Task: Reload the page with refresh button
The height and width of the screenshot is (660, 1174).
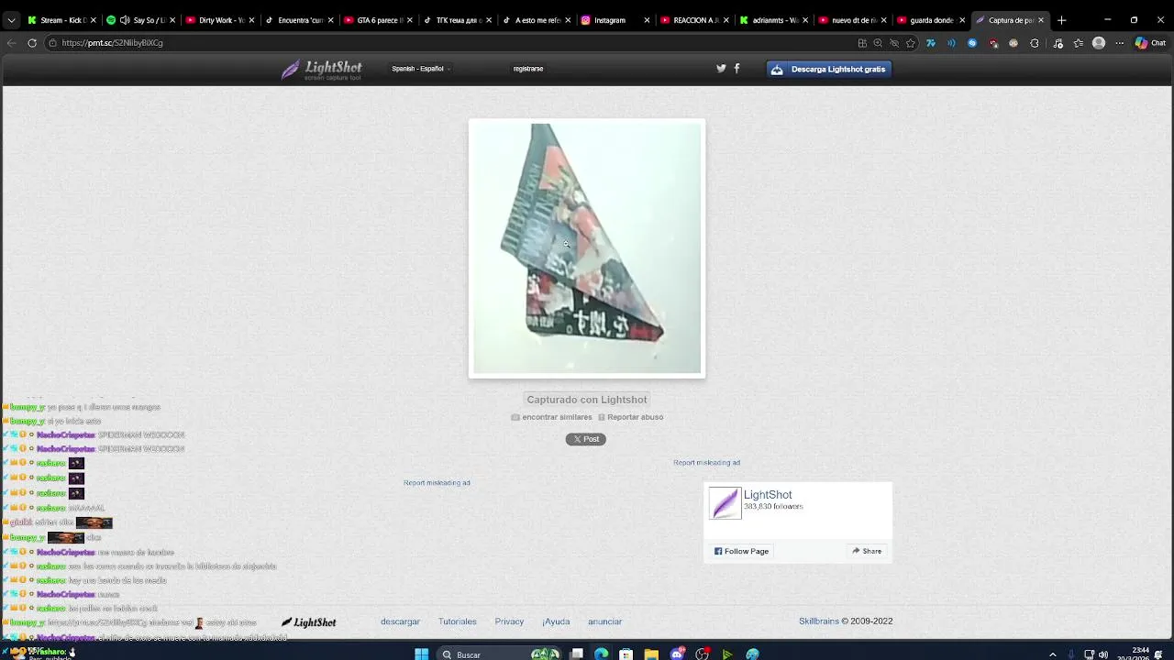Action: pyautogui.click(x=32, y=43)
